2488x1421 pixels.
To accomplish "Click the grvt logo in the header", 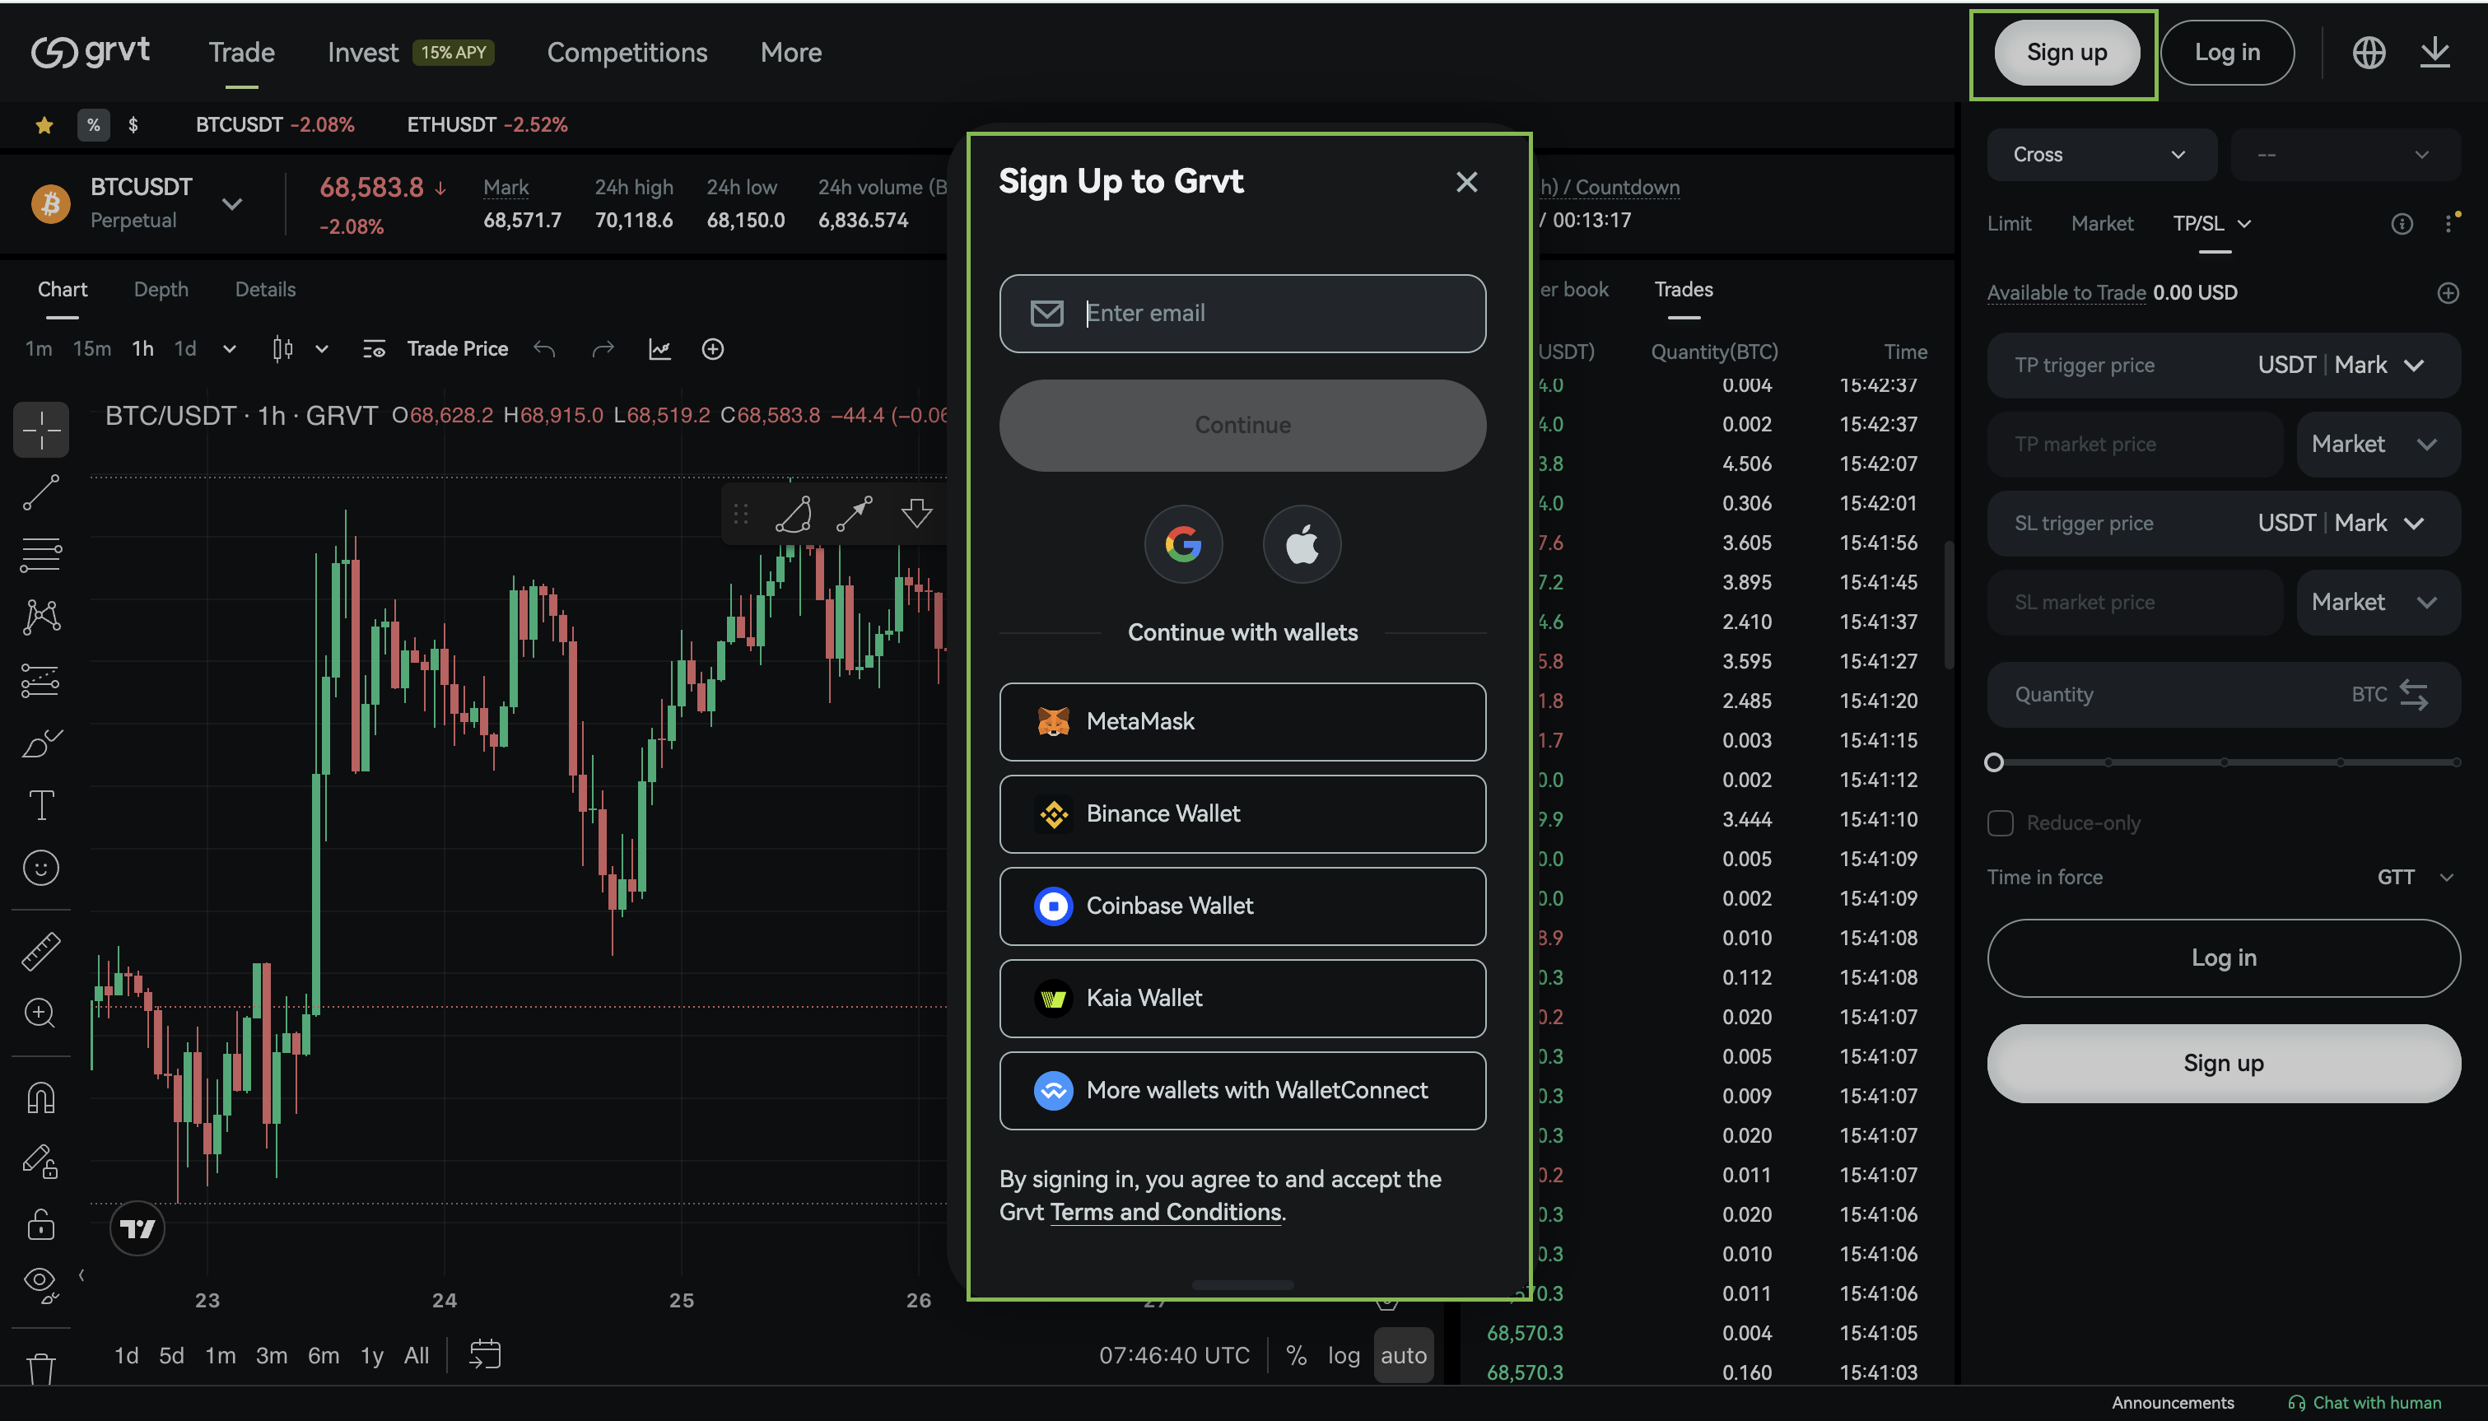I will tap(90, 52).
